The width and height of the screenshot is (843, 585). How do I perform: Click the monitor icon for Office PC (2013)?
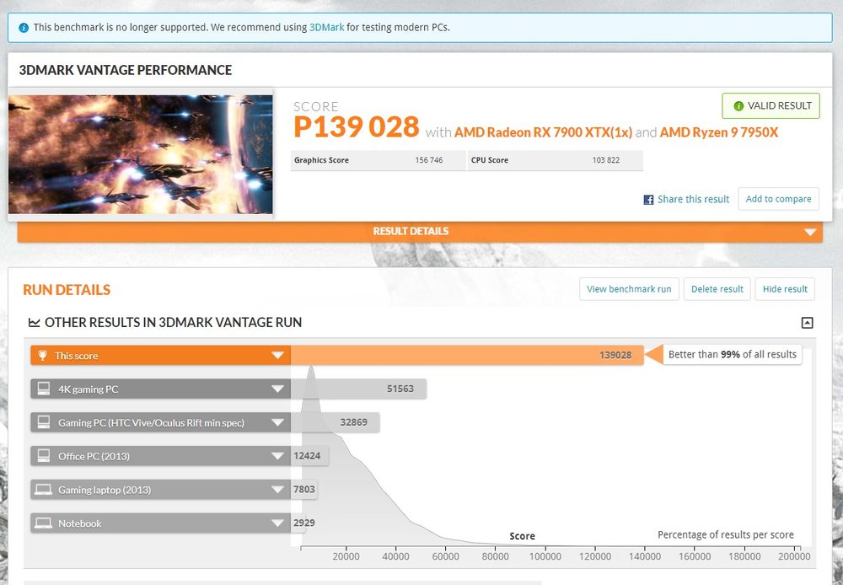click(x=43, y=456)
